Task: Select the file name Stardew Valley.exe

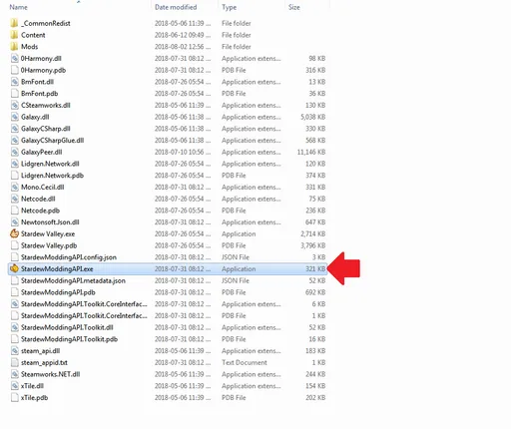Action: [48, 233]
